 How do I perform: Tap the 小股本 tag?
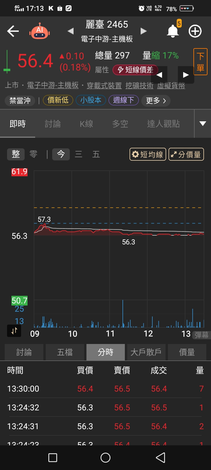click(91, 100)
